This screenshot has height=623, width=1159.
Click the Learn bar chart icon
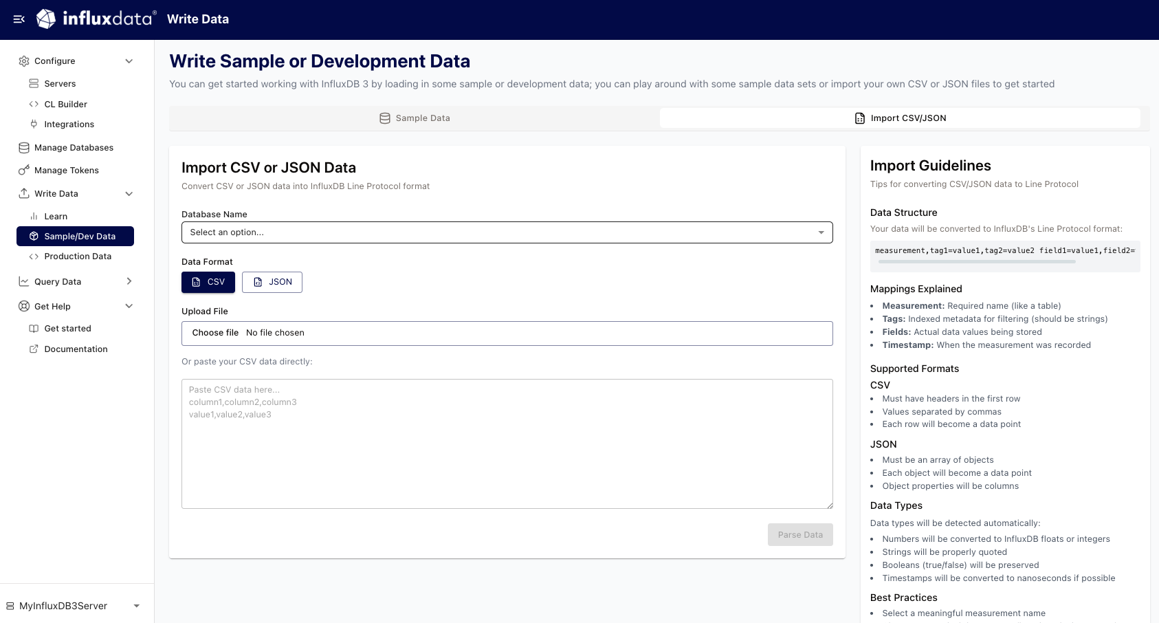tap(34, 216)
